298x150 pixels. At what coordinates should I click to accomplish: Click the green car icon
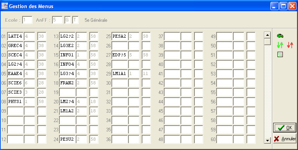tap(280, 36)
